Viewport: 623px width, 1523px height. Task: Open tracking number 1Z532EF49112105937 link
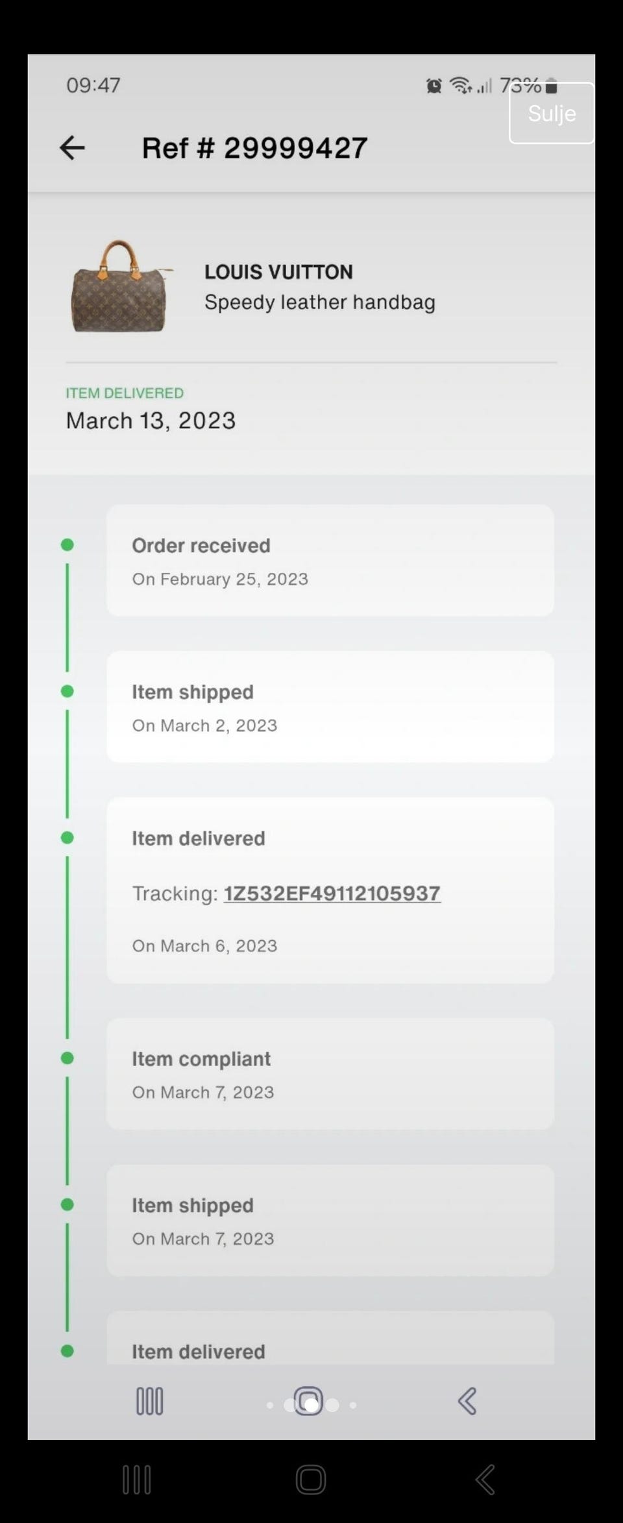point(332,894)
